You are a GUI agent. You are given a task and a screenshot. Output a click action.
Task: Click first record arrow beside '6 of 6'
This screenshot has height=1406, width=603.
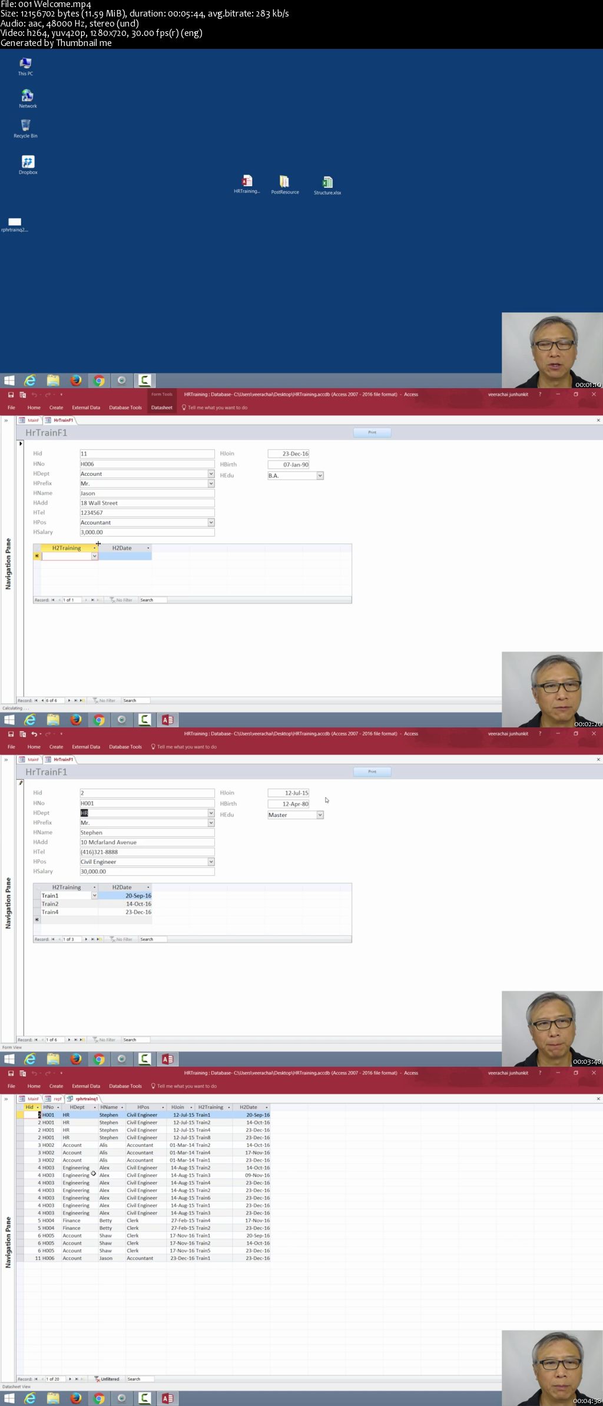[x=36, y=700]
